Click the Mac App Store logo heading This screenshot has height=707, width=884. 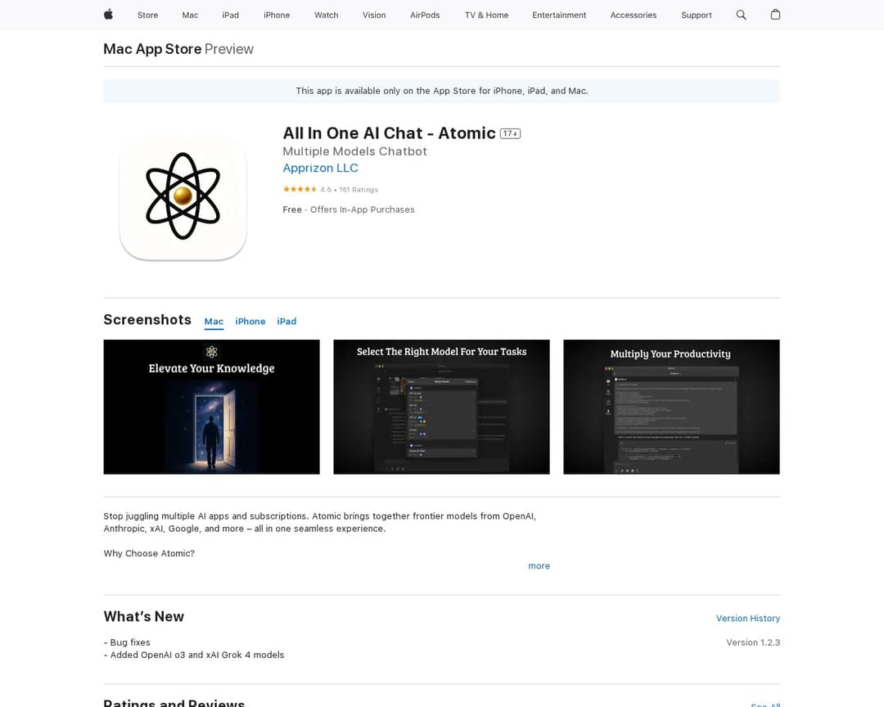click(x=152, y=49)
